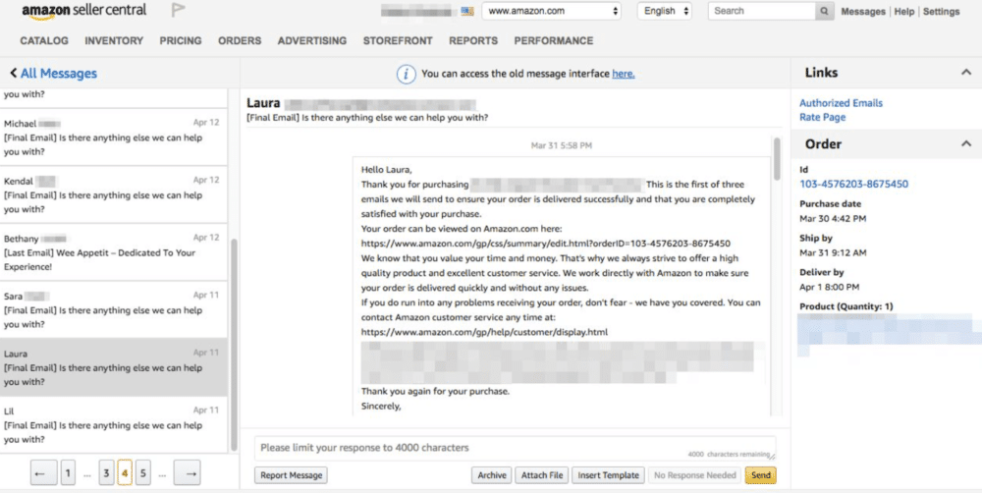Click the marketplace flag icon
Image resolution: width=982 pixels, height=493 pixels.
click(466, 11)
